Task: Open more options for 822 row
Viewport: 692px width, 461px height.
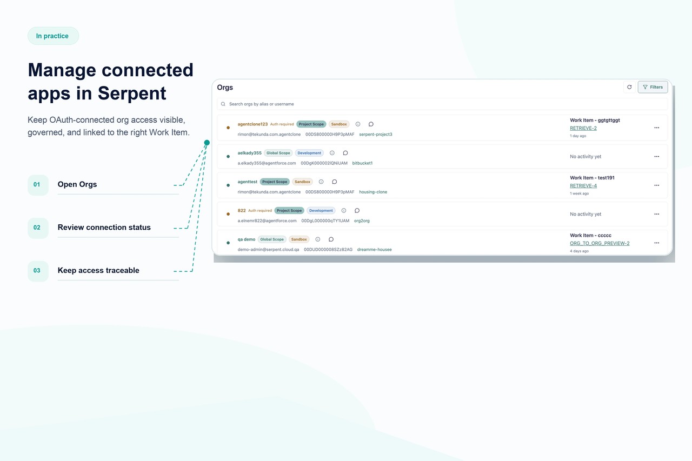Action: coord(656,214)
